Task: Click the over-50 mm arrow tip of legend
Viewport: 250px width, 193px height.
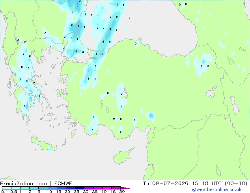Action: (x=125, y=188)
